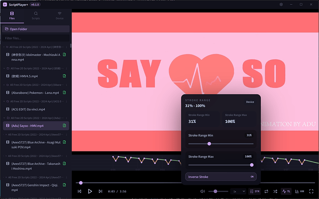Select file Blue Archive - Takanashi Hoshino.mp4

pyautogui.click(x=36, y=166)
